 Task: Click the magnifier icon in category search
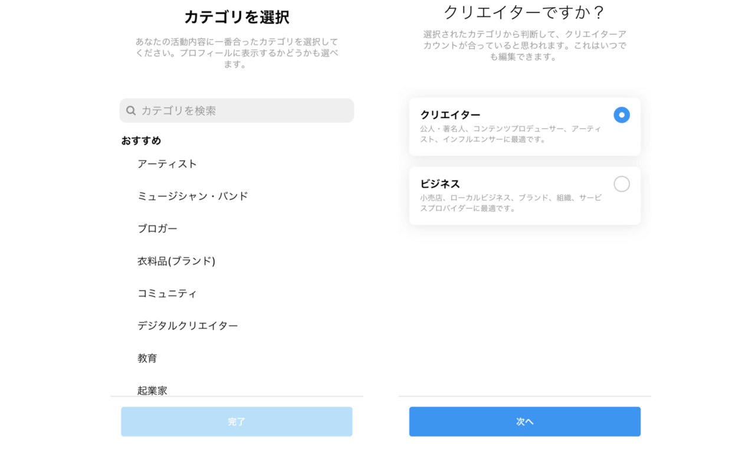[x=131, y=111]
